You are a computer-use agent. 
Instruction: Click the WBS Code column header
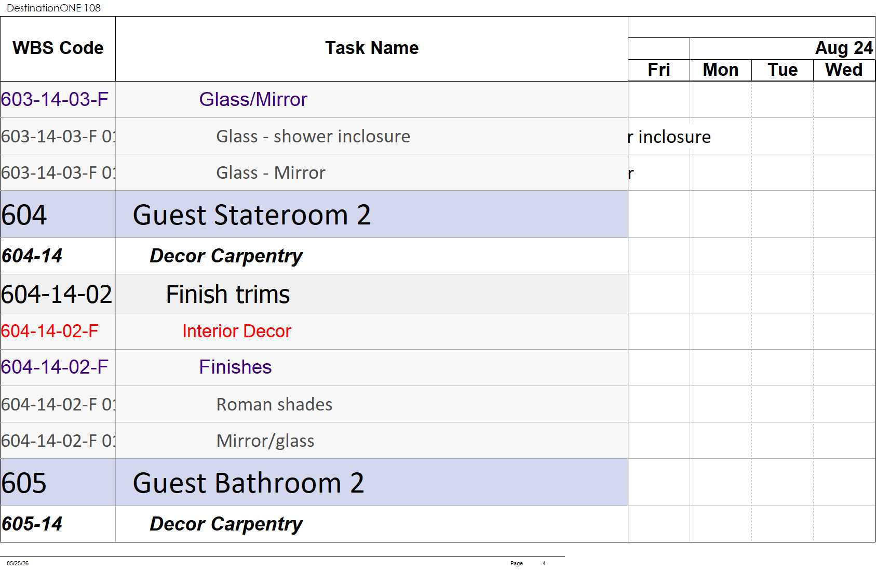(x=58, y=48)
